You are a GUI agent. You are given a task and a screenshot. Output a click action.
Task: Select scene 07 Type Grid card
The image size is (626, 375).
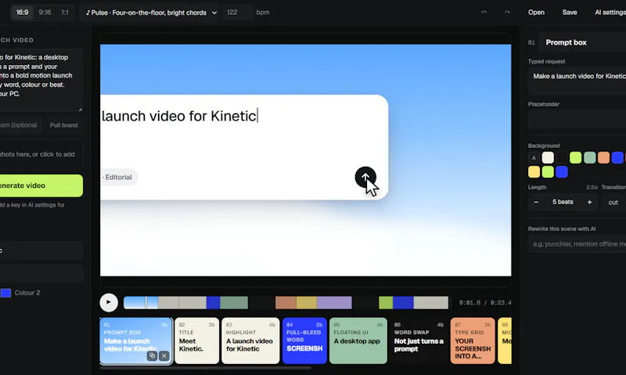[x=473, y=341]
